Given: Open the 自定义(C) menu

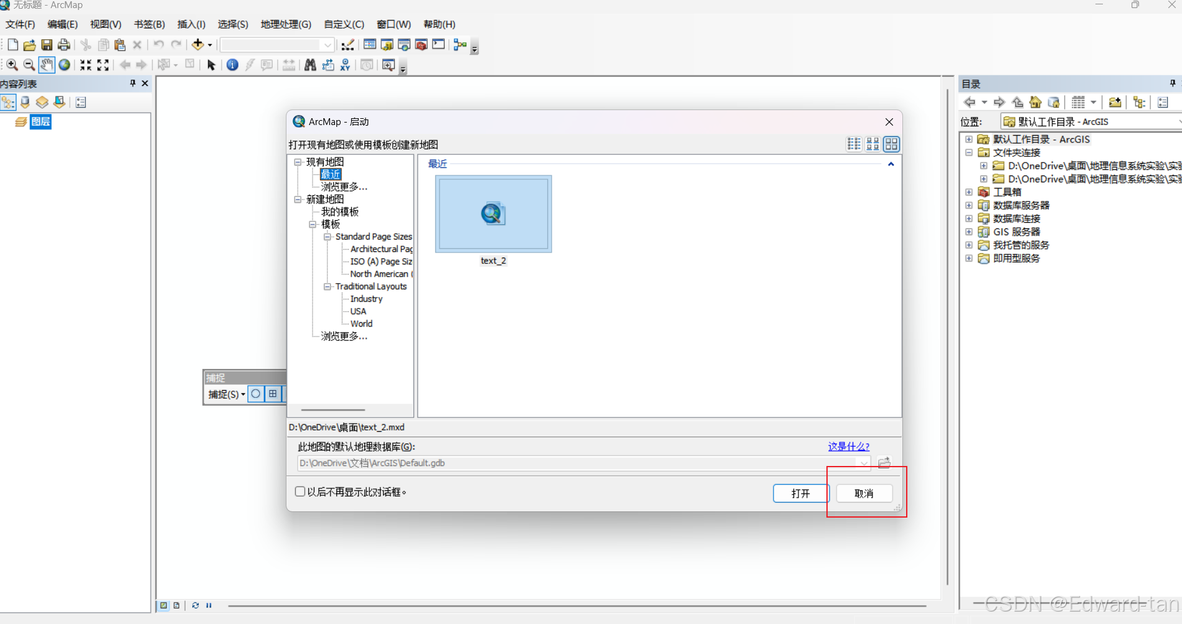Looking at the screenshot, I should (x=343, y=24).
